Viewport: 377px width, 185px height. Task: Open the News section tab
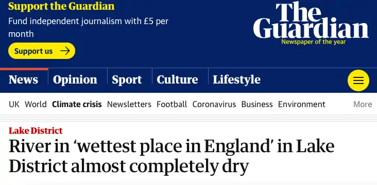[x=23, y=80]
